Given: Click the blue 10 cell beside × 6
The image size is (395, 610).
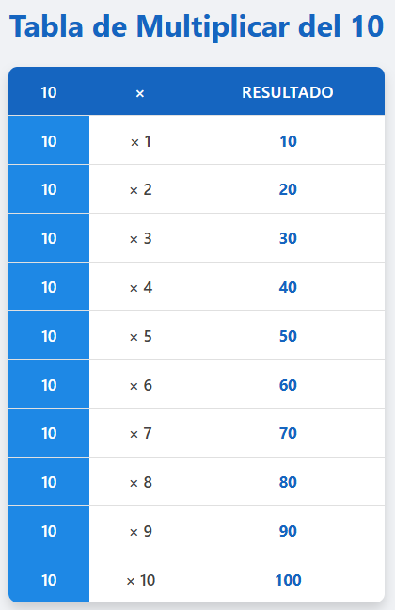Looking at the screenshot, I should (49, 384).
